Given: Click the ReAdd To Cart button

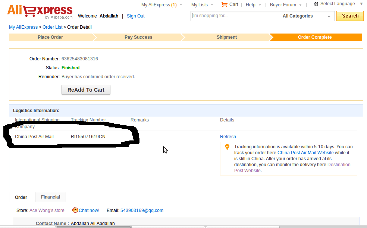Looking at the screenshot, I should pyautogui.click(x=86, y=90).
